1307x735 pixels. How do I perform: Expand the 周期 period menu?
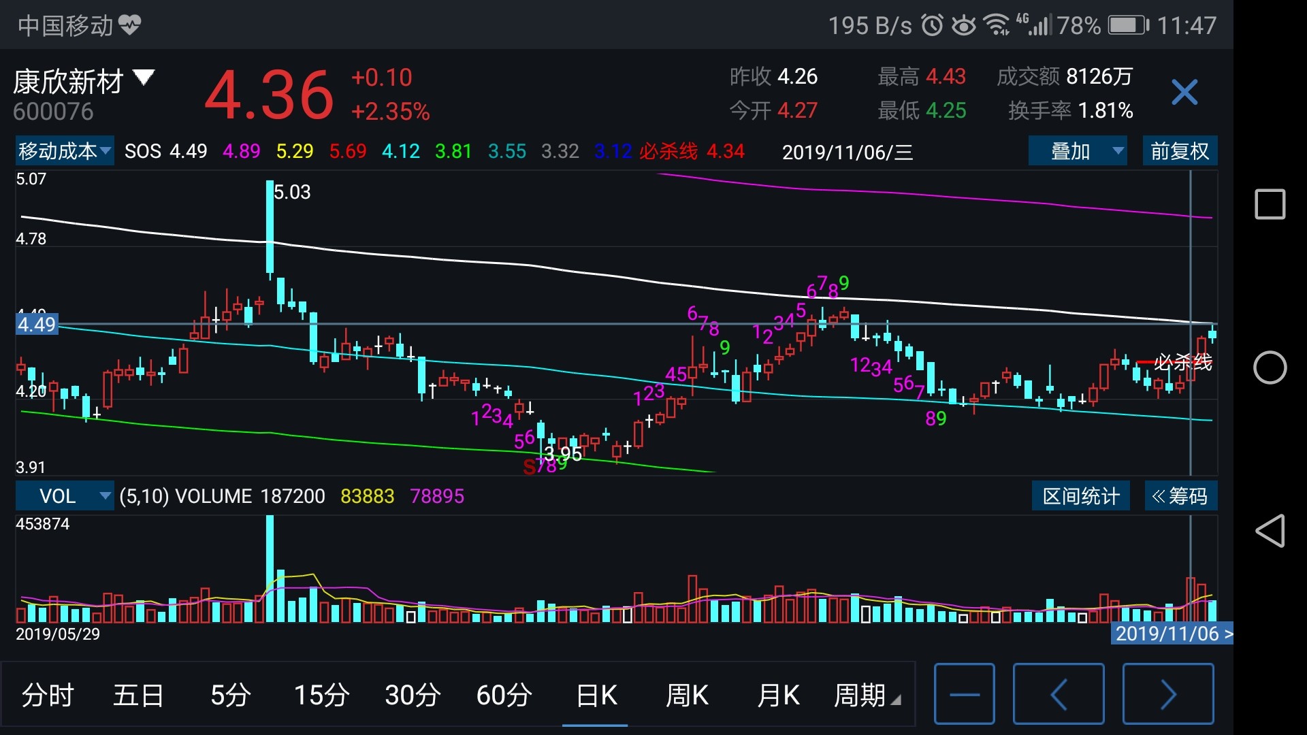click(x=867, y=695)
